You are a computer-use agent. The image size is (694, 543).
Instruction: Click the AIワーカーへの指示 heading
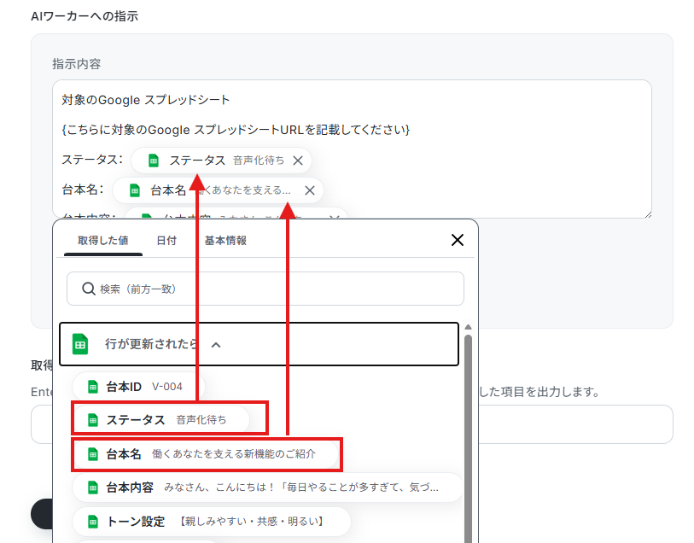tap(85, 16)
